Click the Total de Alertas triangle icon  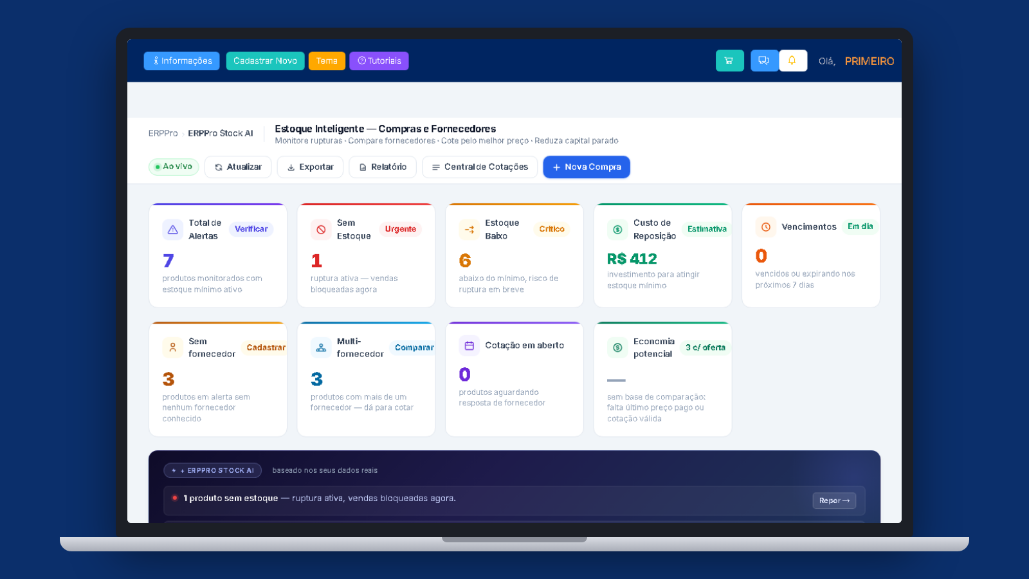tap(173, 230)
